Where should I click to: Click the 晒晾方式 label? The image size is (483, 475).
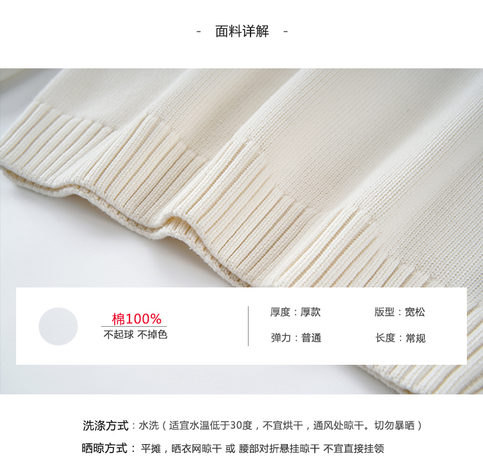click(x=104, y=448)
